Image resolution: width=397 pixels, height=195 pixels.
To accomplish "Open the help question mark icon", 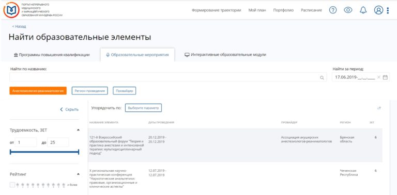I will point(333,10).
